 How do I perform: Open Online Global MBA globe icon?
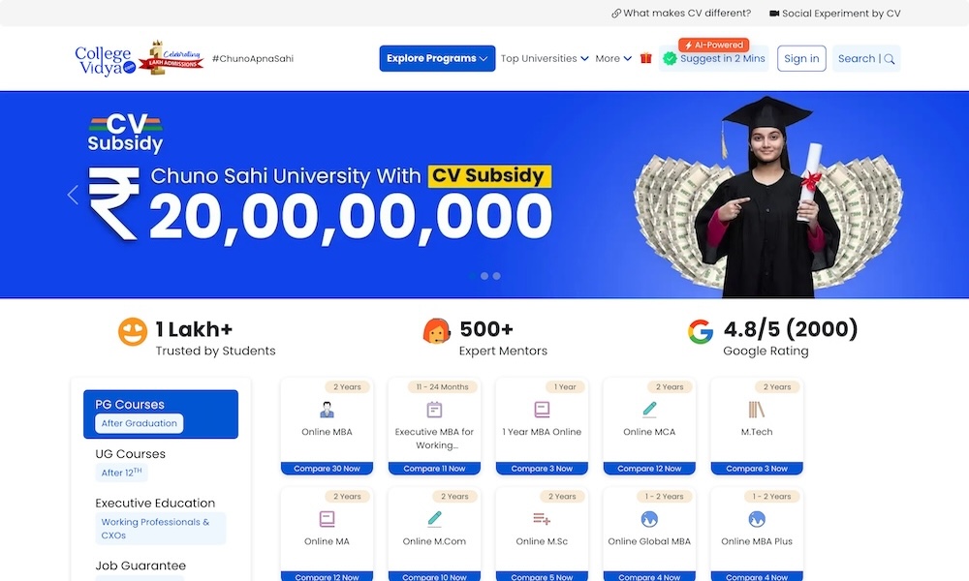pos(649,519)
